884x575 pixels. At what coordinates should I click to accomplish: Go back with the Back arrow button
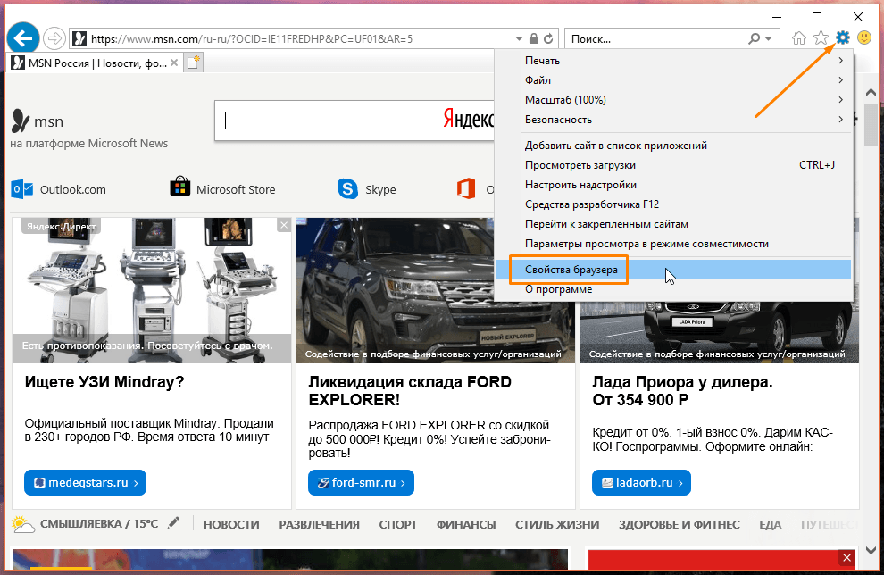[x=23, y=38]
